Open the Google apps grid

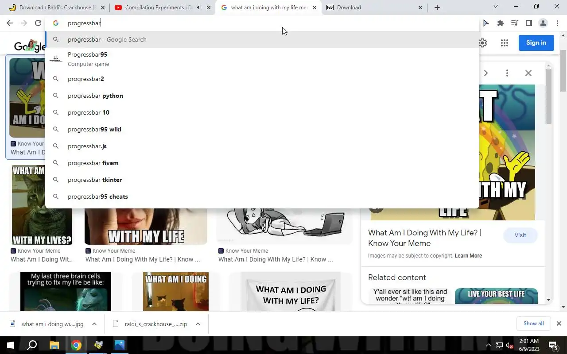click(505, 43)
